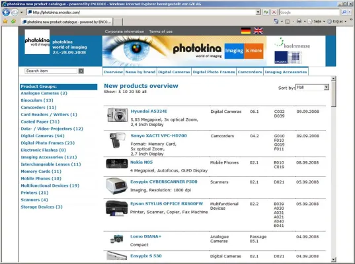The image size is (355, 264).
Task: Expand the Print icon dropdown arrow
Action: 305,22
